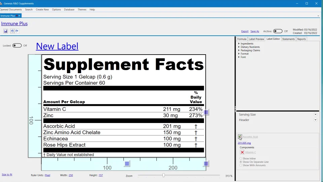Open the Database menu
323x182 pixels.
(69, 9)
